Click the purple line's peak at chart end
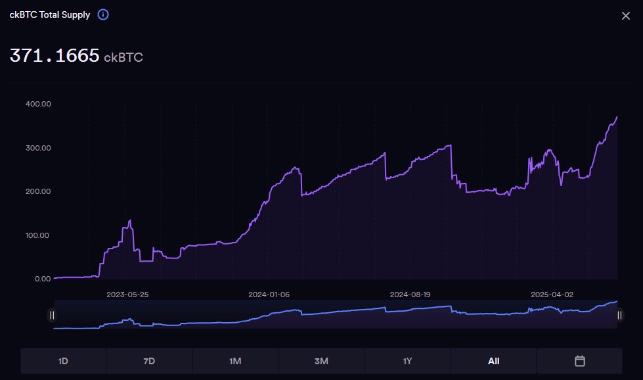 [x=616, y=118]
